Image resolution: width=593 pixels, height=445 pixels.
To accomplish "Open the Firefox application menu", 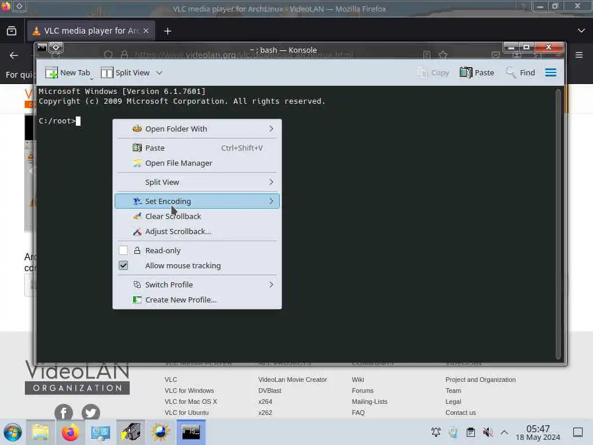I will click(579, 55).
